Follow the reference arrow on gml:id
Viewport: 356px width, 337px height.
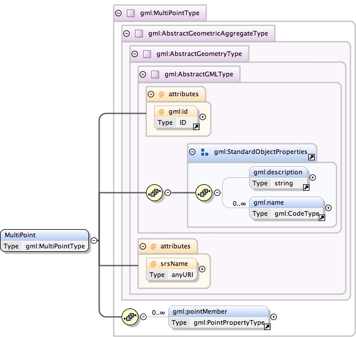point(196,127)
